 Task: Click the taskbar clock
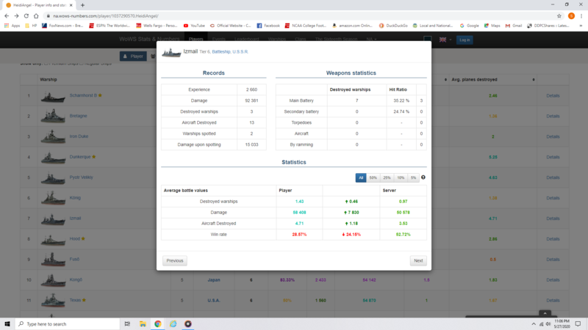(562, 323)
